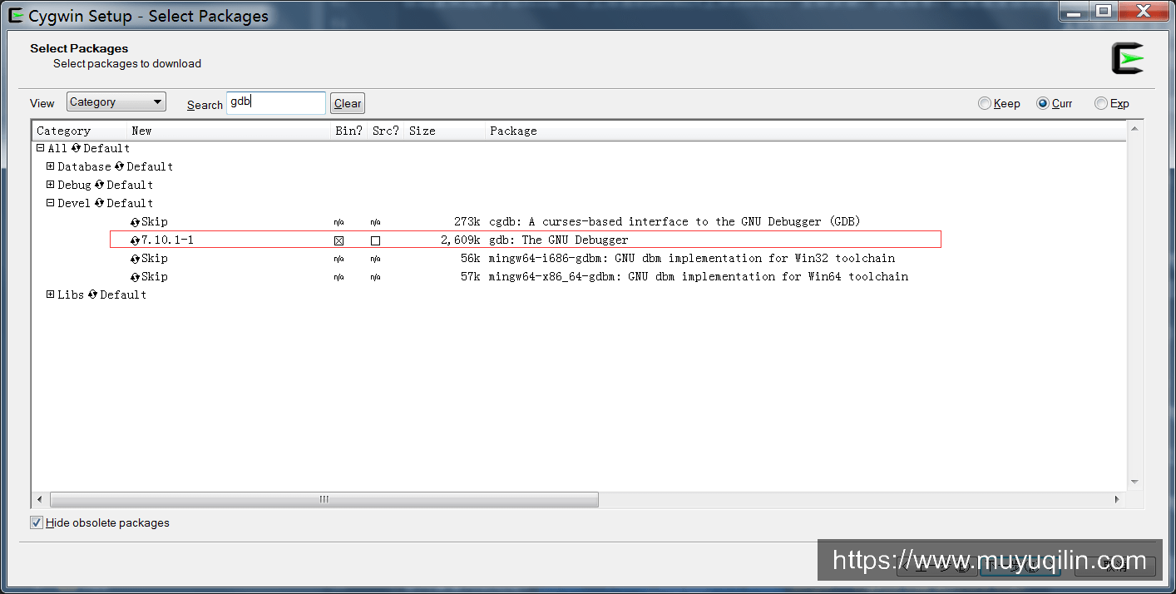
Task: Expand the Database category
Action: [50, 166]
